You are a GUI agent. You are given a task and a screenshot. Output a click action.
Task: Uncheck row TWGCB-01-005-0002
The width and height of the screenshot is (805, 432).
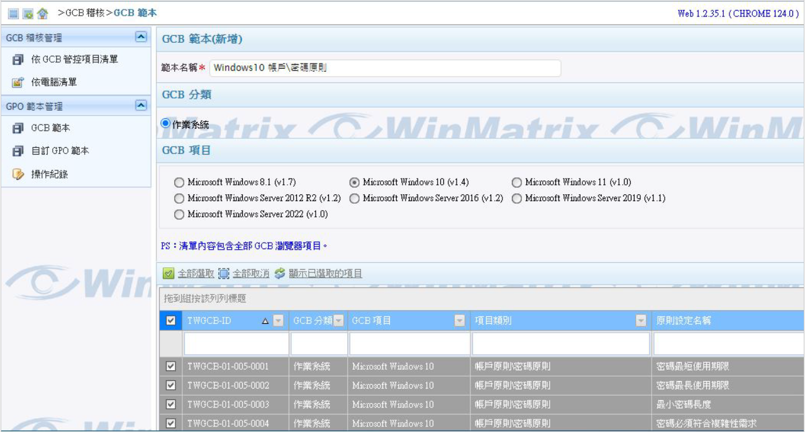click(170, 385)
